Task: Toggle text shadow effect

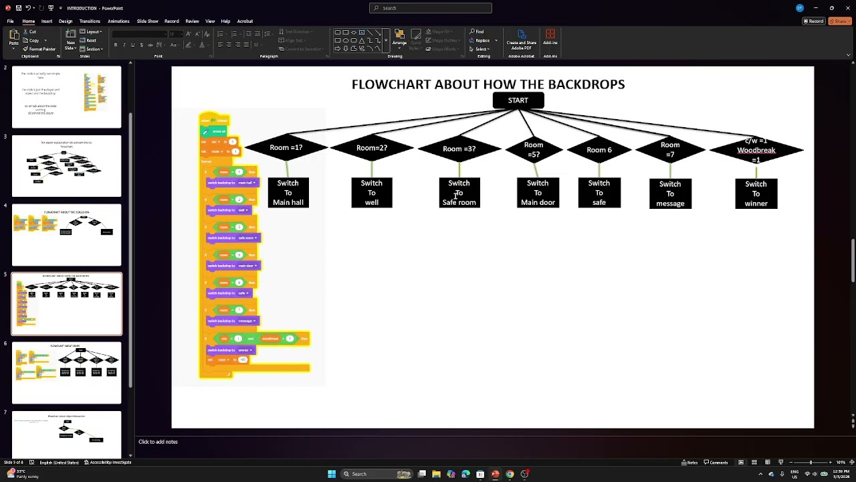Action: [141, 45]
